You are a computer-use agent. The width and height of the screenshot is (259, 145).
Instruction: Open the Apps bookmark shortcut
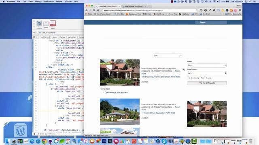[89, 14]
